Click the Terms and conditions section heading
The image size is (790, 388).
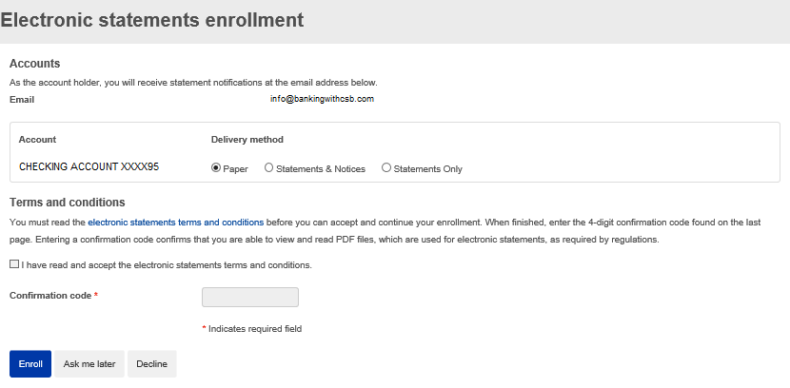[67, 203]
